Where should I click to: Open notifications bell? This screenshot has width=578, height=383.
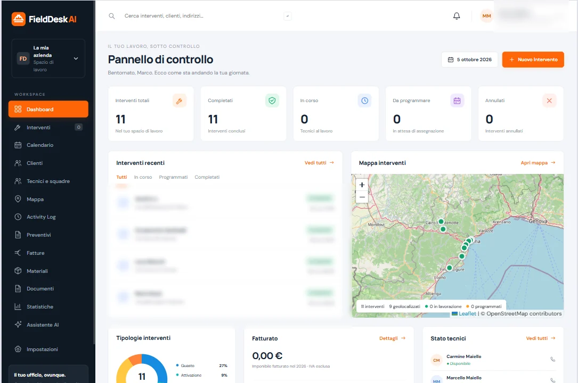(457, 16)
